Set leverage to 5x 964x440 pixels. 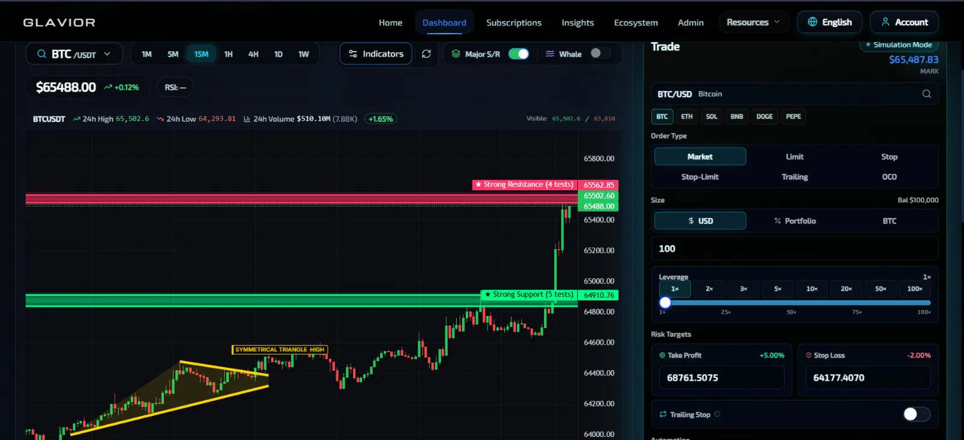coord(778,289)
